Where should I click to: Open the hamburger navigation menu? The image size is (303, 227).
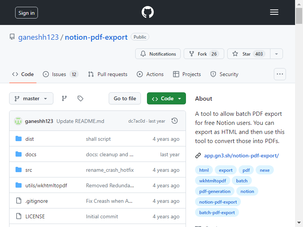(x=274, y=12)
